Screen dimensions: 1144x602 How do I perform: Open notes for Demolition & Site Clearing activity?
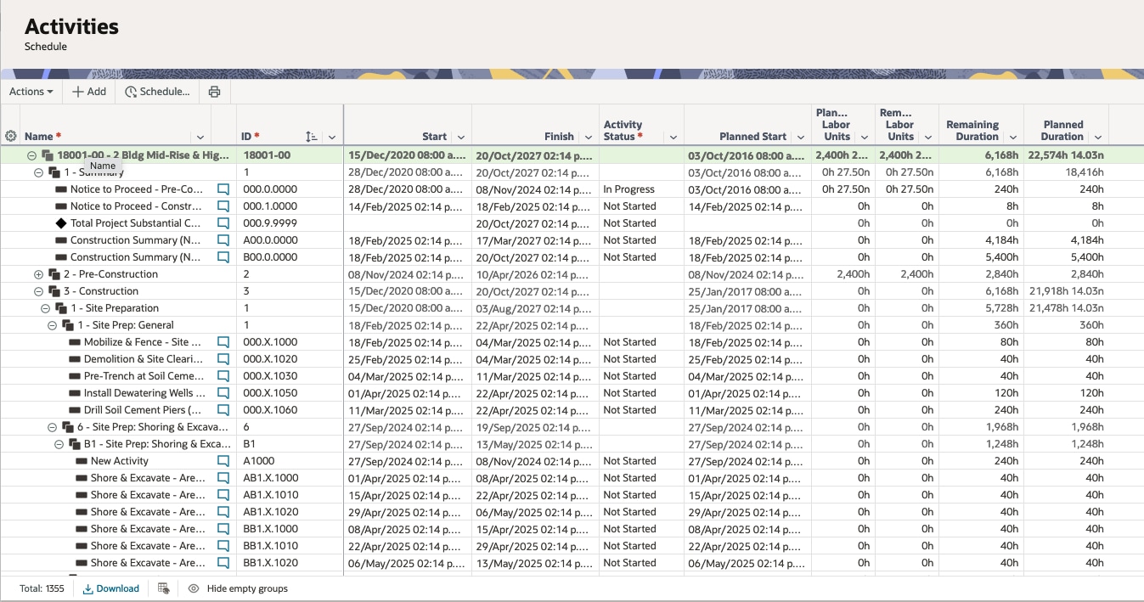point(223,358)
